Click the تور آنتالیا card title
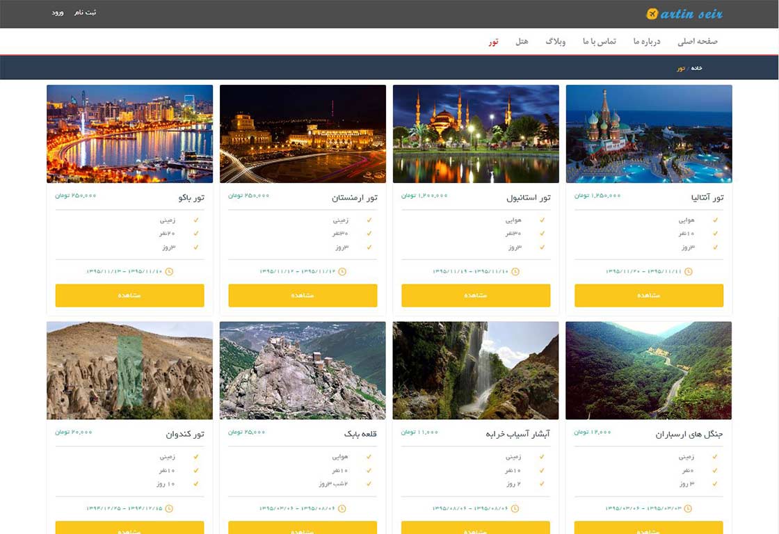Screen dimensions: 779x534 [707, 197]
